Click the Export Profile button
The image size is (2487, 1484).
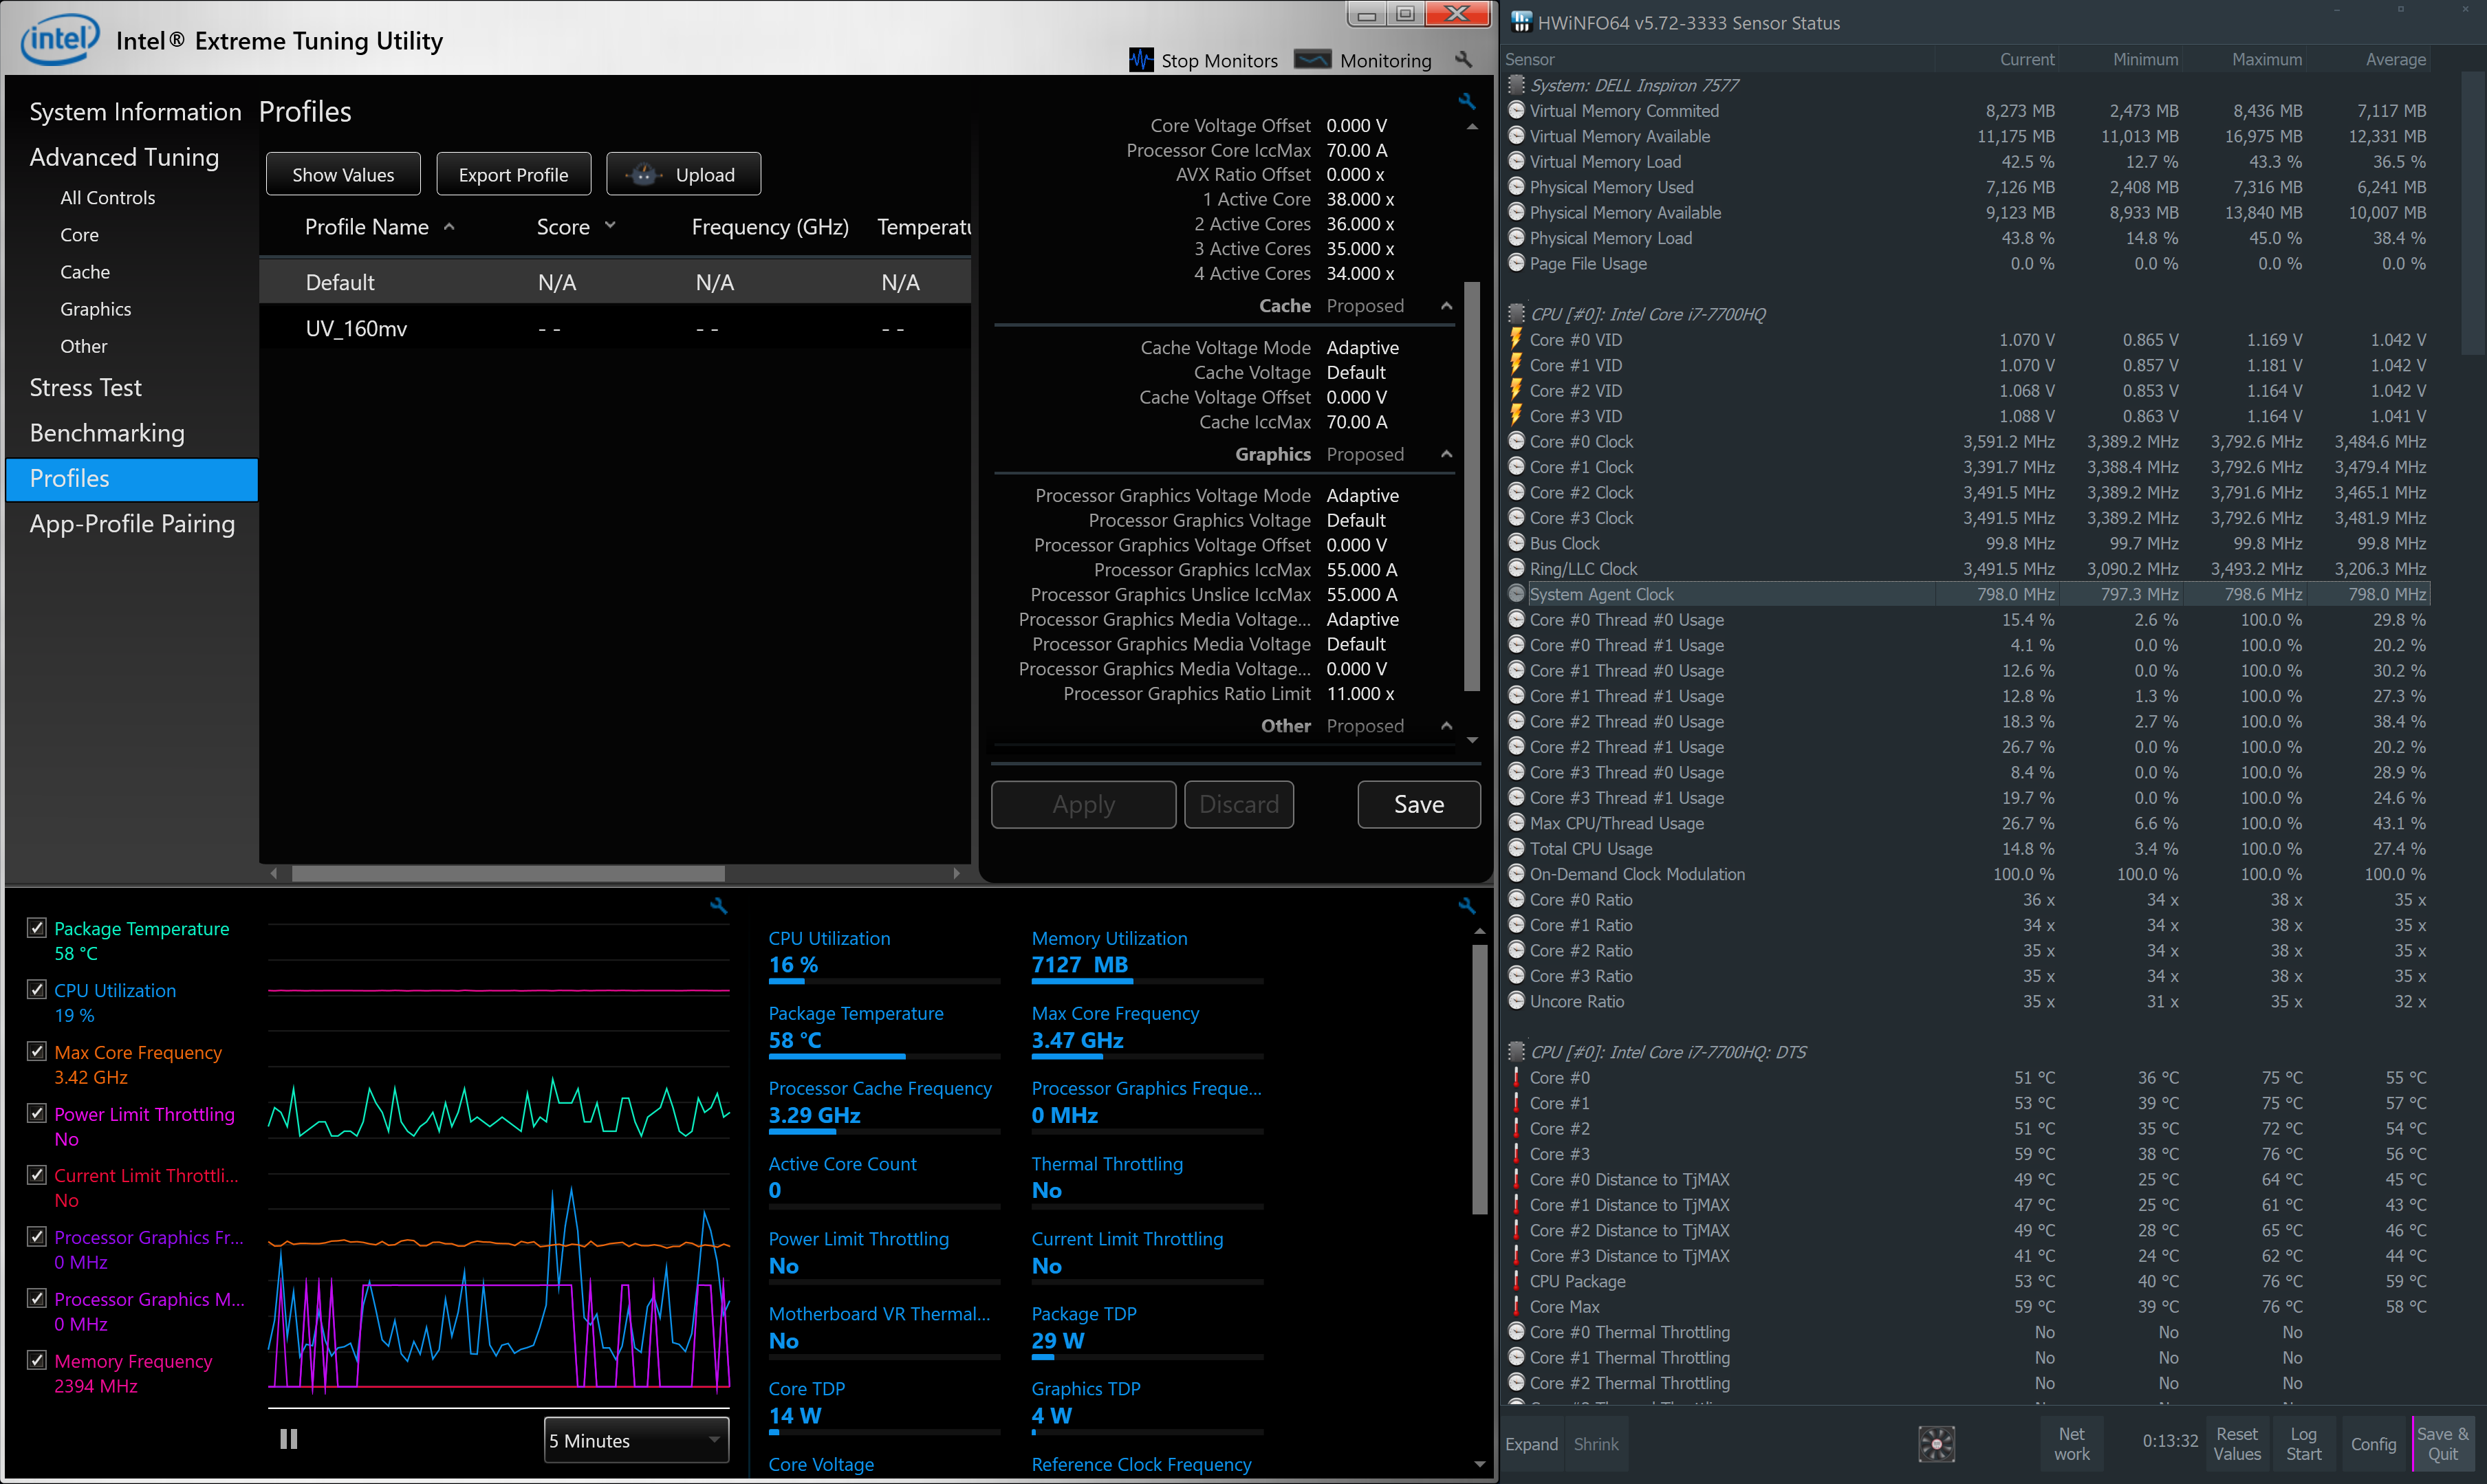(513, 174)
